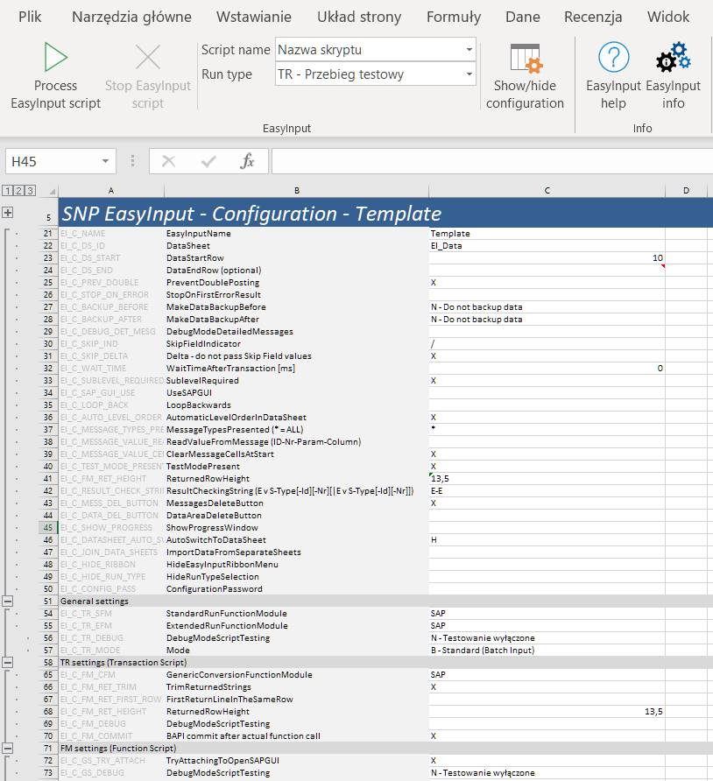Select the PreventDoublePosting X value cell
This screenshot has height=781, width=713.
[x=546, y=283]
